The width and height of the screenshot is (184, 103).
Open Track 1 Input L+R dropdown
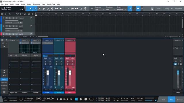[x=12, y=23]
